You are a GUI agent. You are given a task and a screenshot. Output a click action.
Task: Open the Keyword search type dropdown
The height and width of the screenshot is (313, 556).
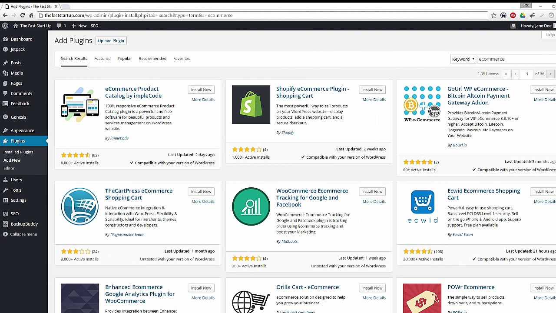[x=463, y=59]
